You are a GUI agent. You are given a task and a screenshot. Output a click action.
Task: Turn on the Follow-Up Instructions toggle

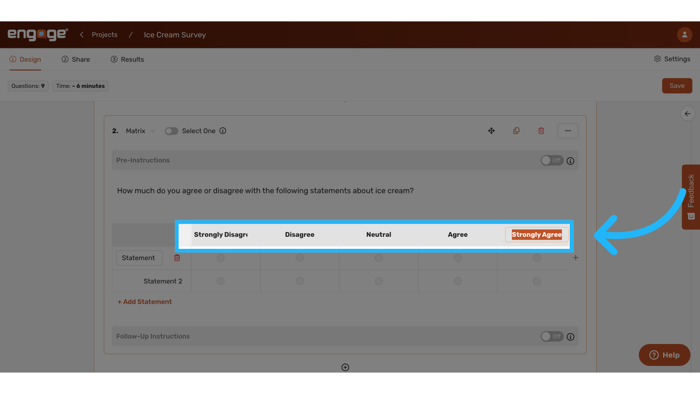[x=552, y=336]
